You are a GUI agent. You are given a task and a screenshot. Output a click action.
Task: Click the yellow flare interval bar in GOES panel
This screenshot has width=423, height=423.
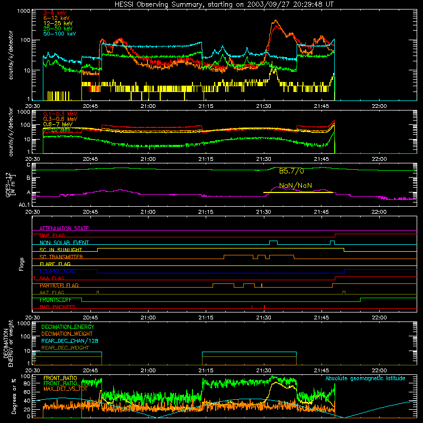pyautogui.click(x=298, y=192)
